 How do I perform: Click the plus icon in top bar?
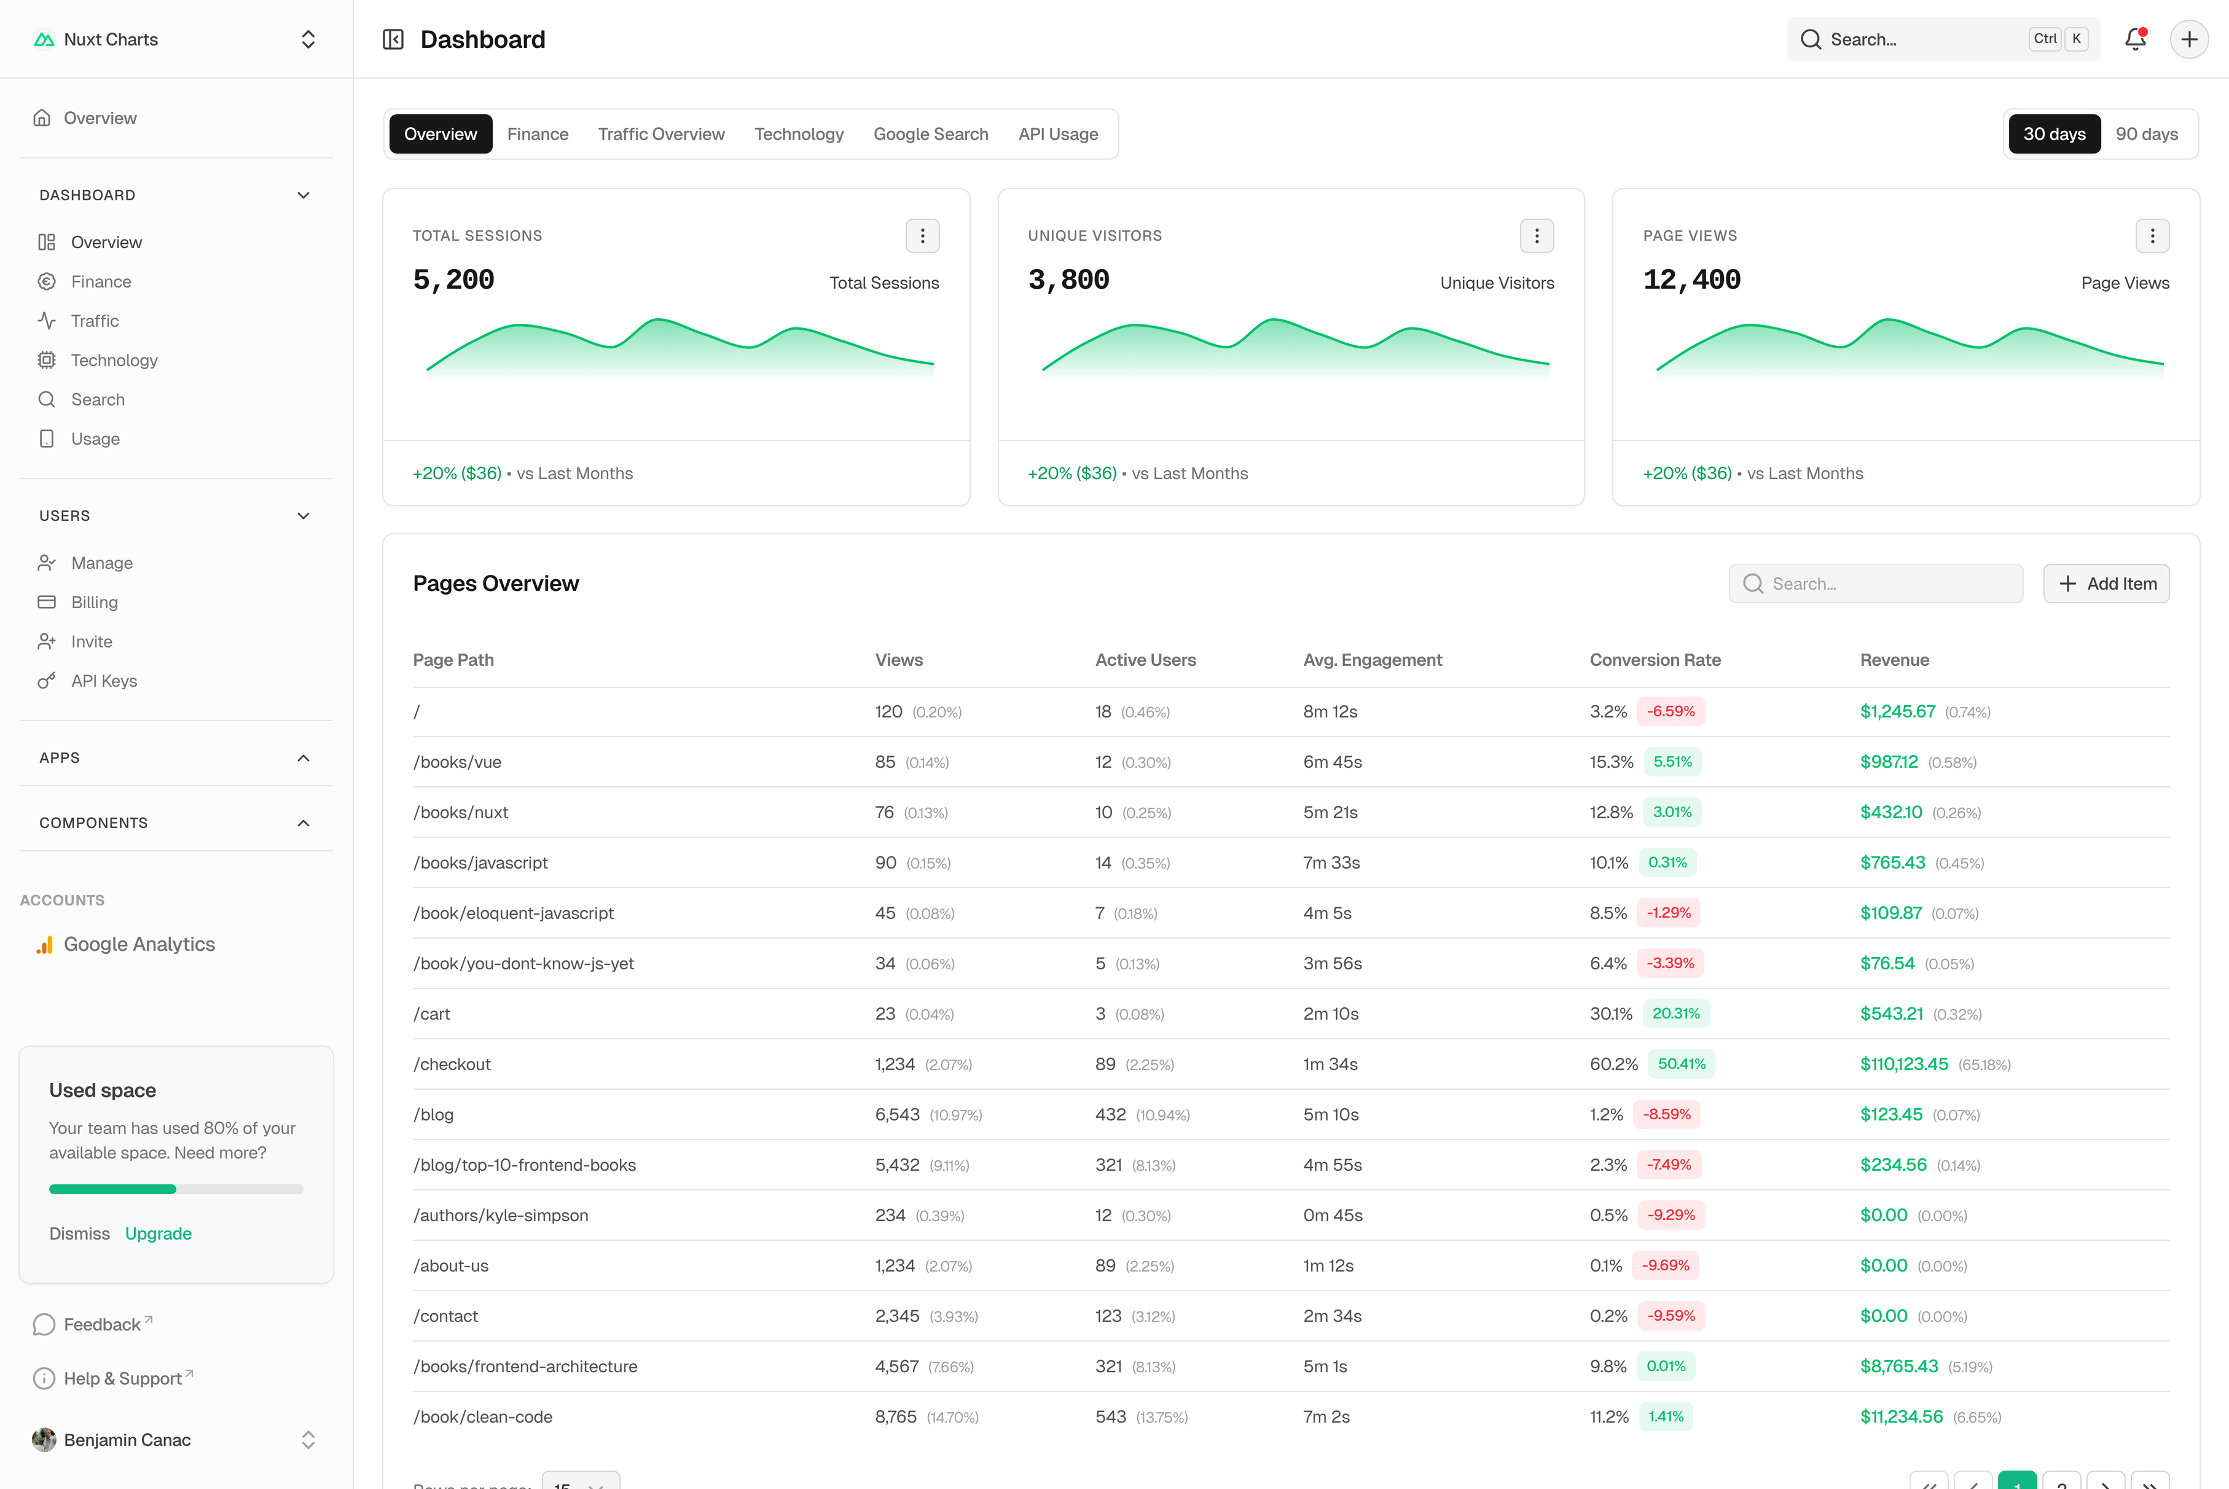[x=2189, y=39]
